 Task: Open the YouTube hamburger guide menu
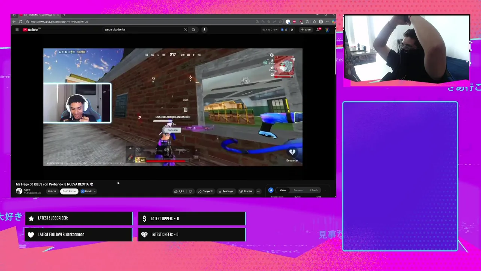tap(17, 30)
